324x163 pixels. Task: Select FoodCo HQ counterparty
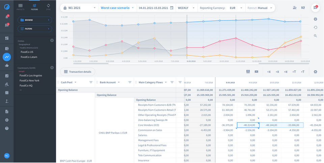click(26, 86)
